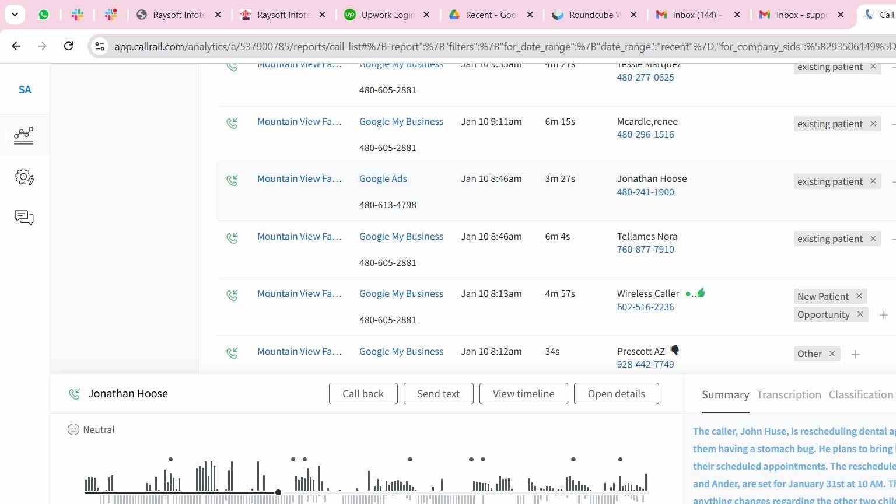This screenshot has height=504, width=896.
Task: Open the conversations chat sidebar icon
Action: pyautogui.click(x=24, y=218)
